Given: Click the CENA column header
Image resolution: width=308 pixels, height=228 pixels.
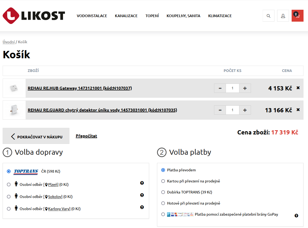Looking at the screenshot, I should [x=287, y=71].
